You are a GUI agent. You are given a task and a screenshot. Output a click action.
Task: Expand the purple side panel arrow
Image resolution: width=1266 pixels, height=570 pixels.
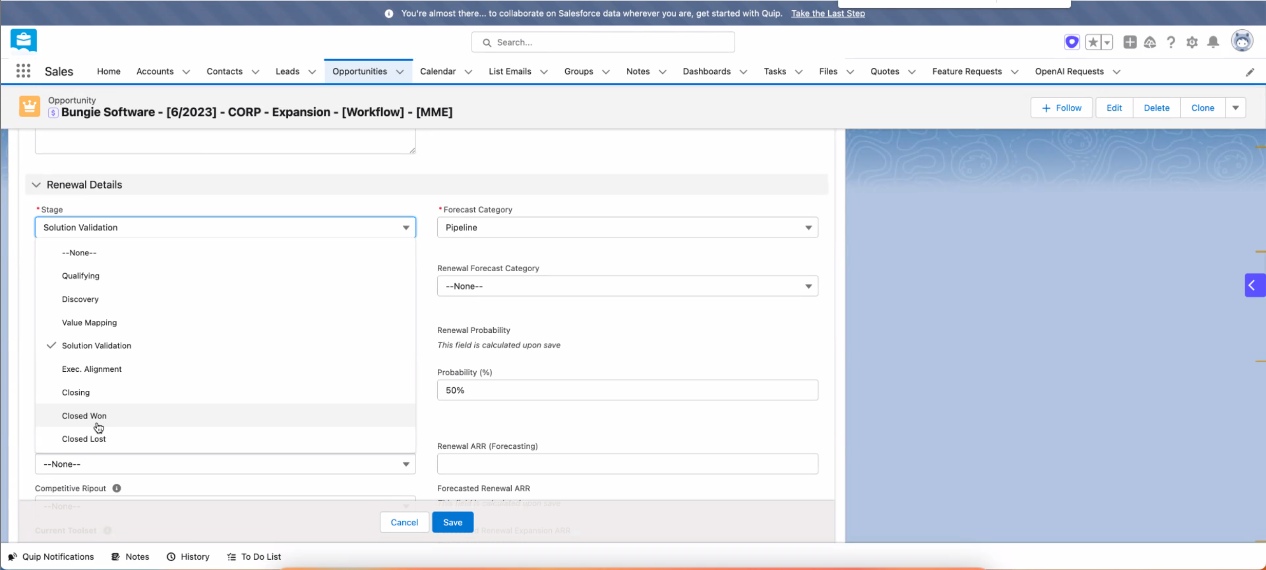[x=1253, y=286]
